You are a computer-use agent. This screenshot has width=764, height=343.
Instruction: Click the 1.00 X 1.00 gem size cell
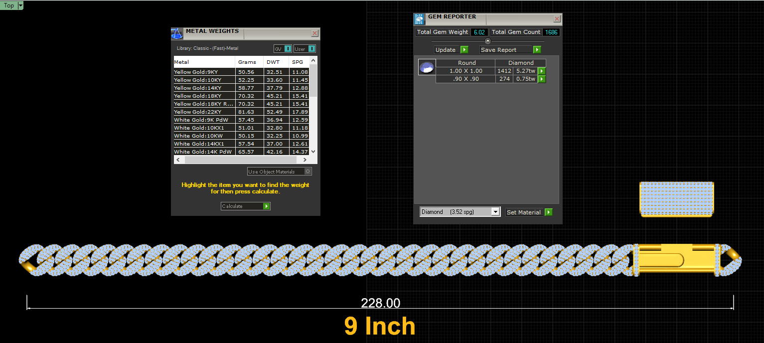465,71
